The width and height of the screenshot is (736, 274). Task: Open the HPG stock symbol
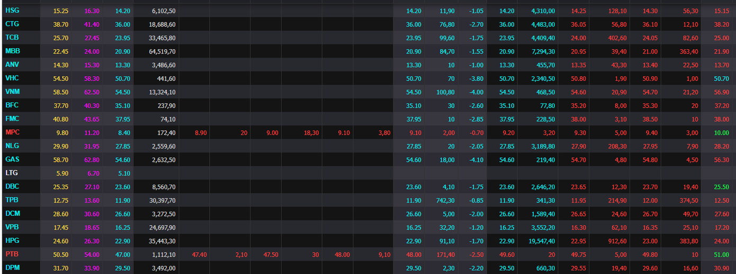[12, 241]
